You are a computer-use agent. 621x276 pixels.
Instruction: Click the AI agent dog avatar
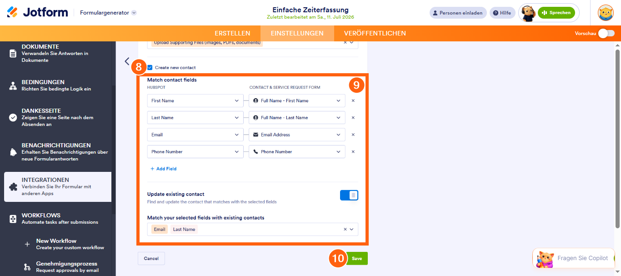[x=528, y=13]
